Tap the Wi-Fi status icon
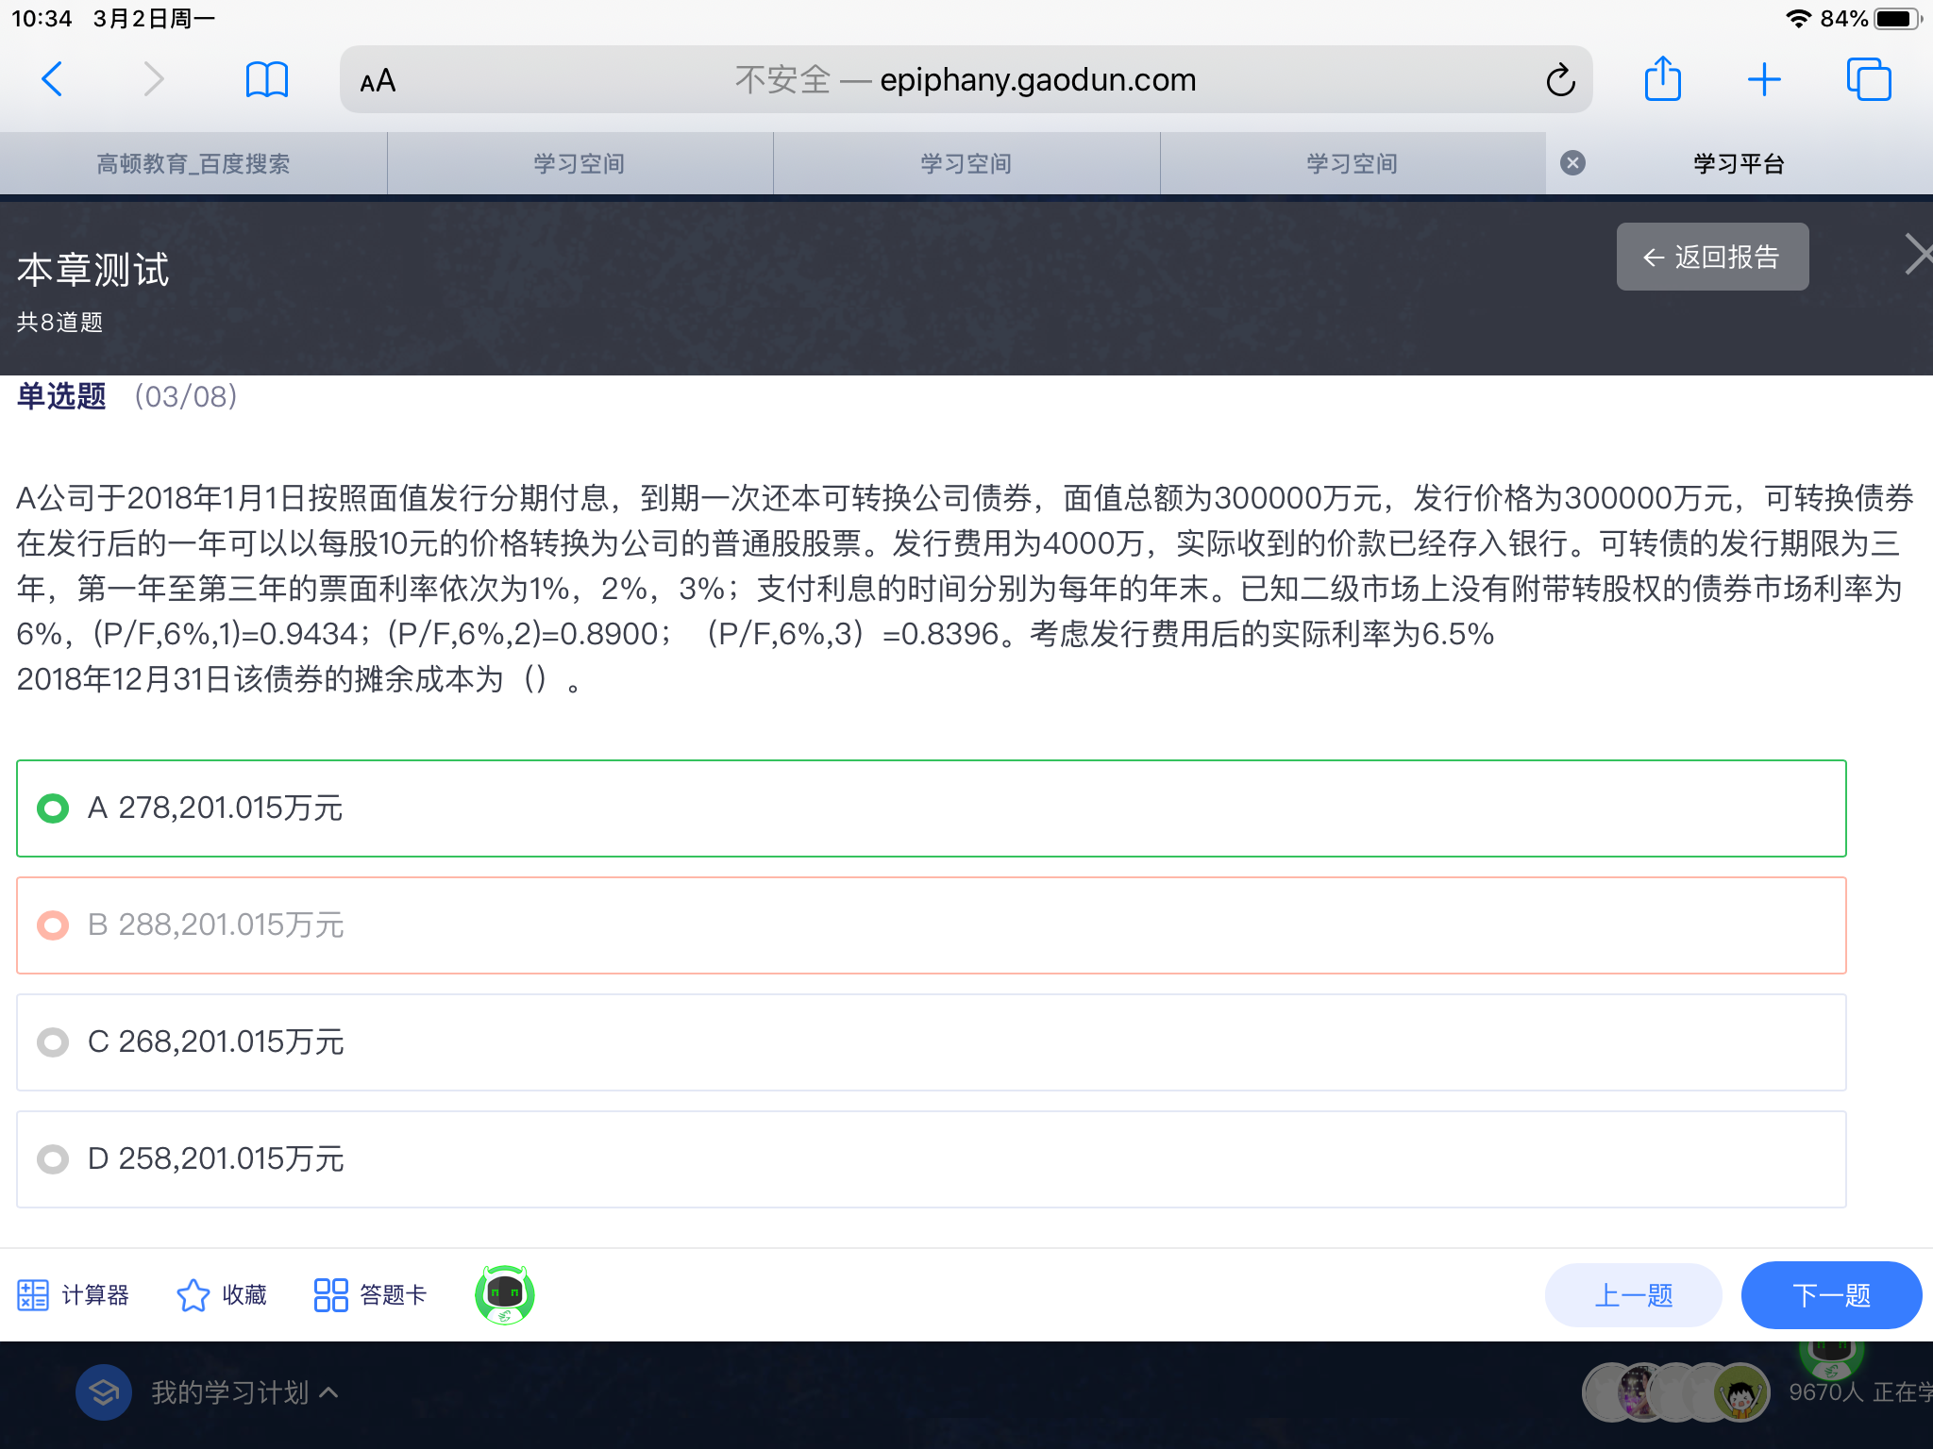Viewport: 1933px width, 1449px height. pos(1799,19)
